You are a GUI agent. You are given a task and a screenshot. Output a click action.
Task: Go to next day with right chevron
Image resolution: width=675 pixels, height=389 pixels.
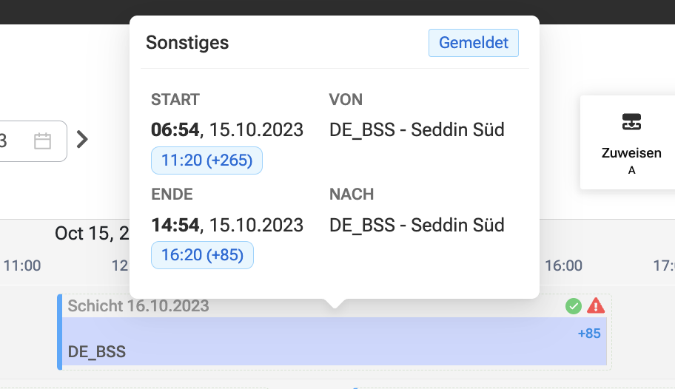click(x=82, y=140)
